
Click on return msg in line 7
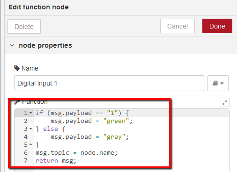56,161
